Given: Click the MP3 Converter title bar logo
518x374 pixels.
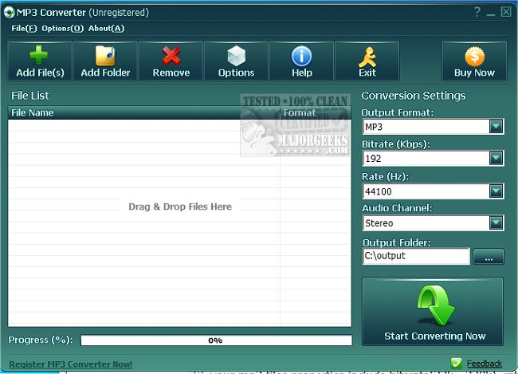Looking at the screenshot, I should 9,12.
